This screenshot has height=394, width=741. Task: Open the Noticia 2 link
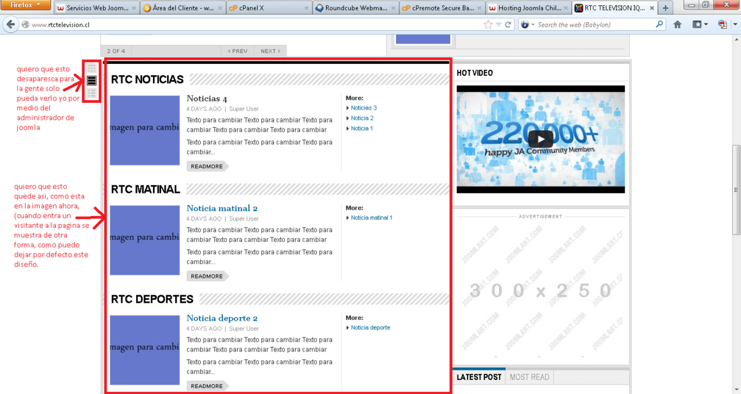pyautogui.click(x=362, y=118)
